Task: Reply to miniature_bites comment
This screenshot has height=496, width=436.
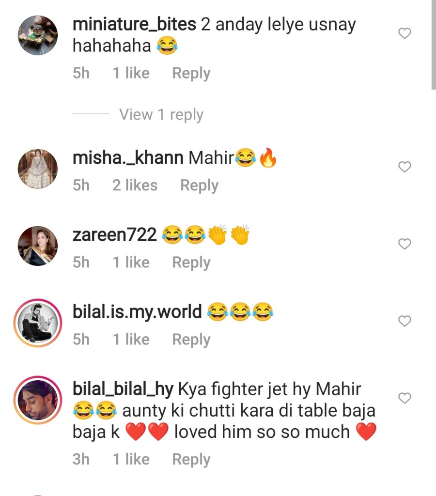Action: click(x=191, y=74)
